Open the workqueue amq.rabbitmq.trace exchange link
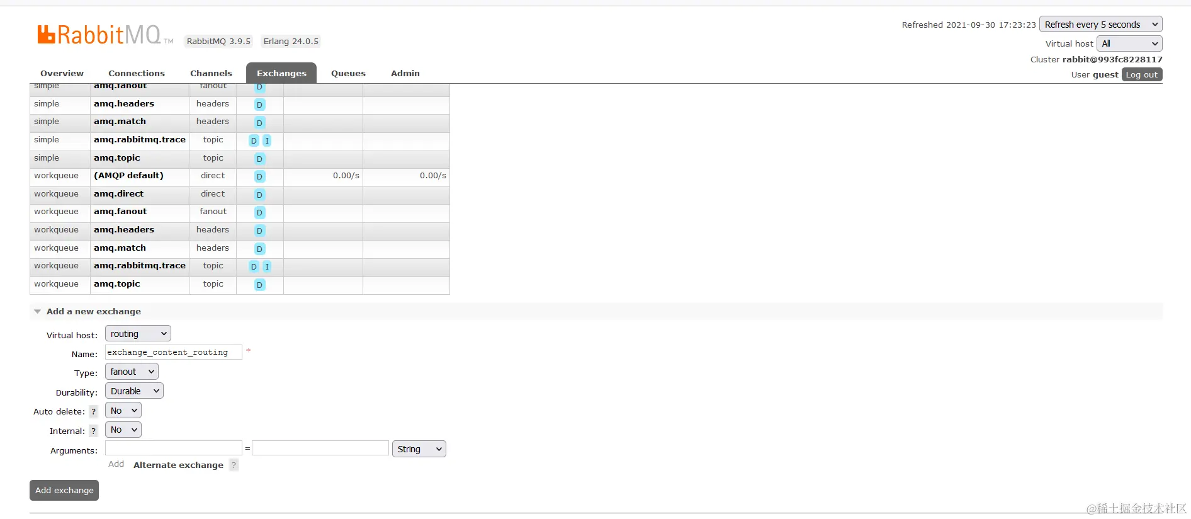 pos(140,266)
